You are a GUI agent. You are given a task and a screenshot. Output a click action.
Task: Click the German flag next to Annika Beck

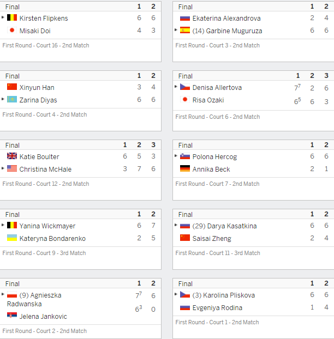(x=185, y=168)
